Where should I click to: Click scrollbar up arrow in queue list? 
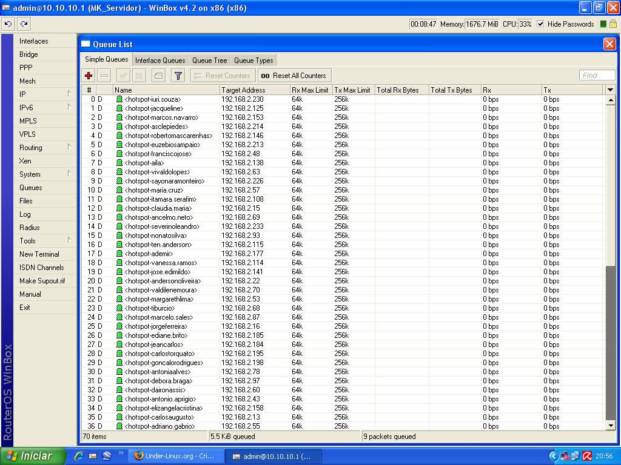pos(610,100)
